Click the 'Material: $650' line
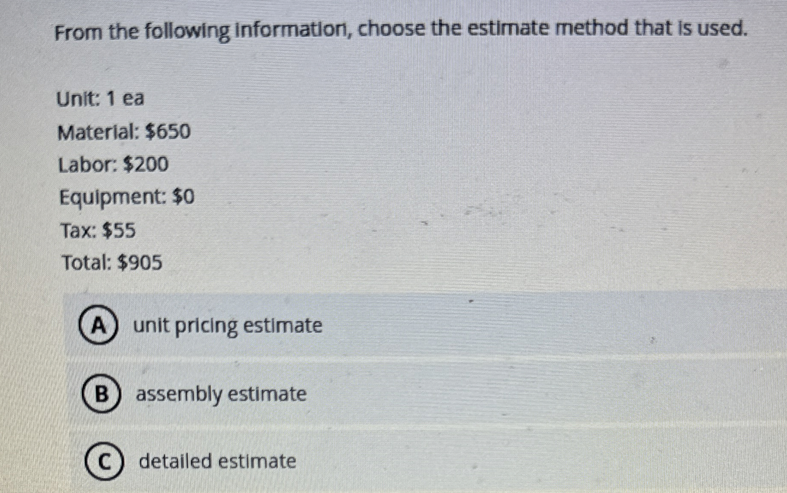This screenshot has height=493, width=787. point(124,132)
